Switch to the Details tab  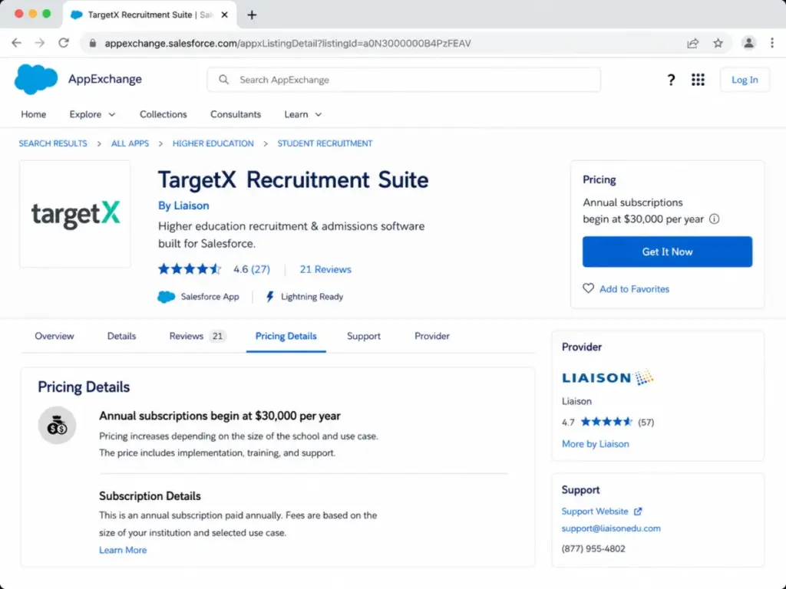pyautogui.click(x=121, y=336)
